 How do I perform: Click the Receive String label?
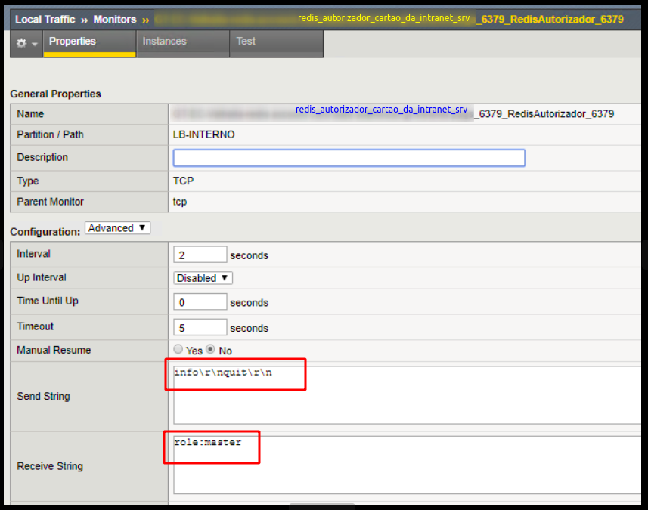pyautogui.click(x=50, y=466)
